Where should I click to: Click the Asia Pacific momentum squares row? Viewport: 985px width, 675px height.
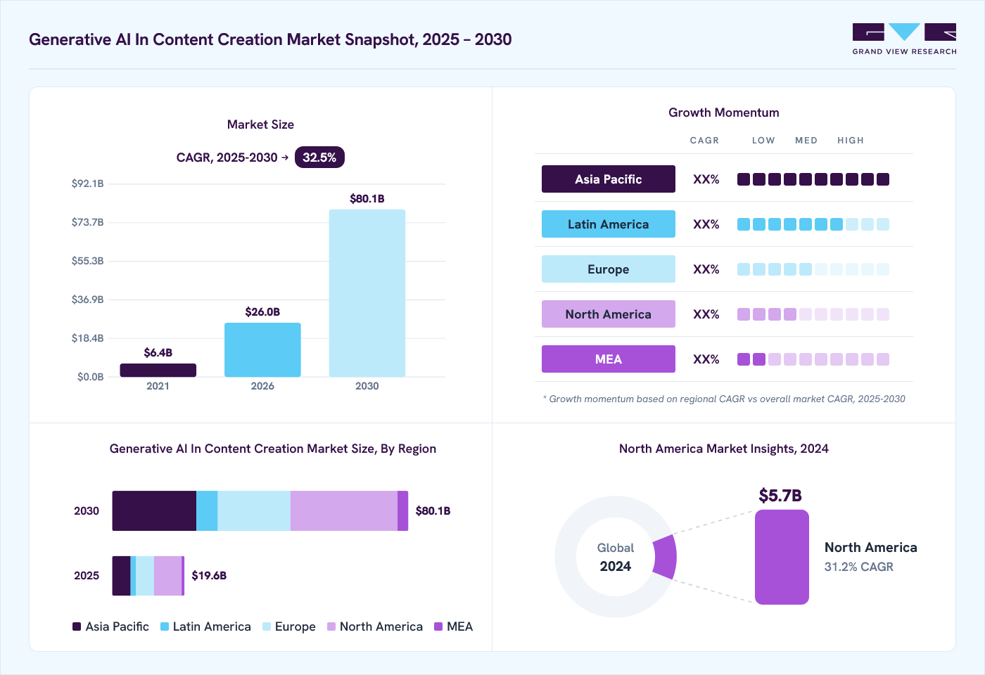(x=813, y=179)
